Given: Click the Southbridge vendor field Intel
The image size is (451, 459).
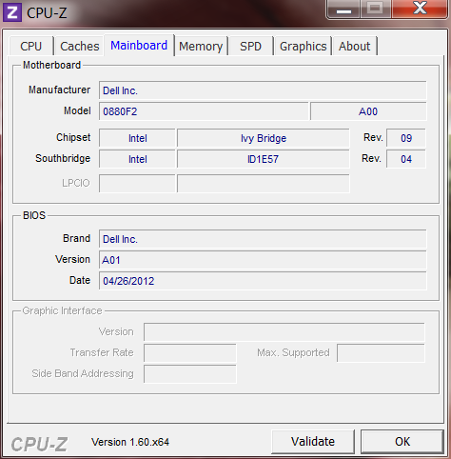Looking at the screenshot, I should tap(137, 159).
